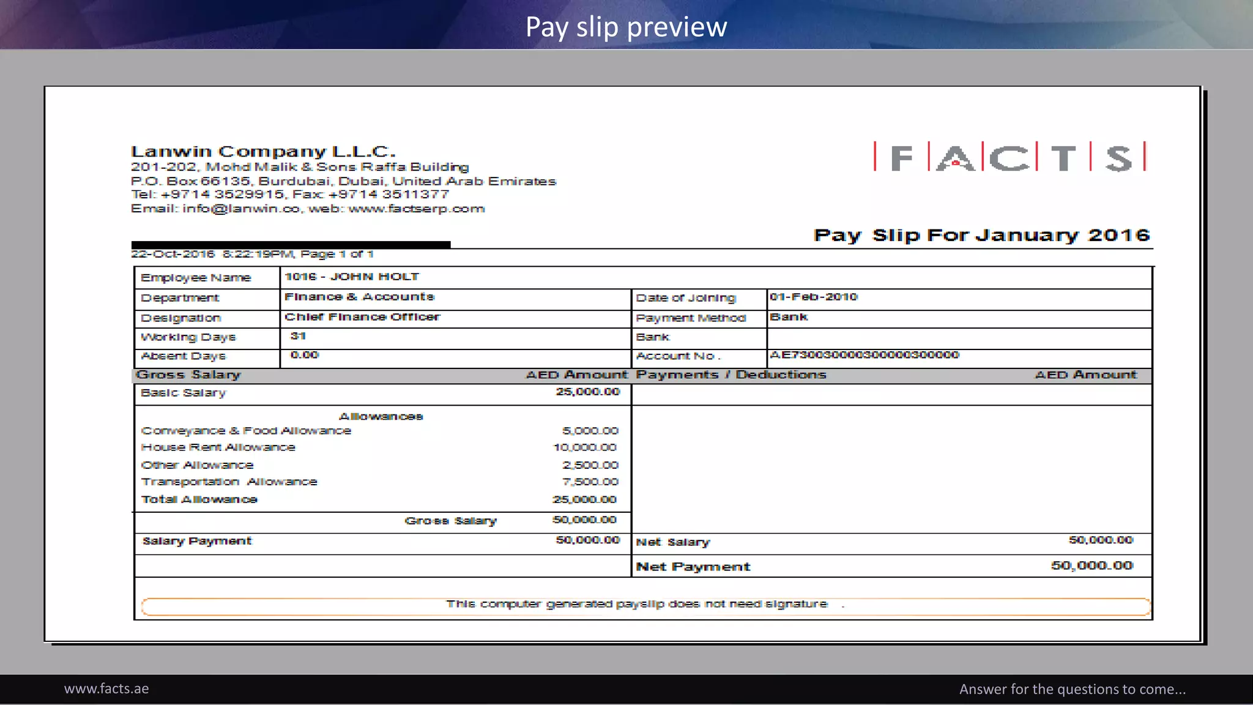Viewport: 1253px width, 705px height.
Task: Click the www.facts.ae footer link
Action: tap(106, 689)
